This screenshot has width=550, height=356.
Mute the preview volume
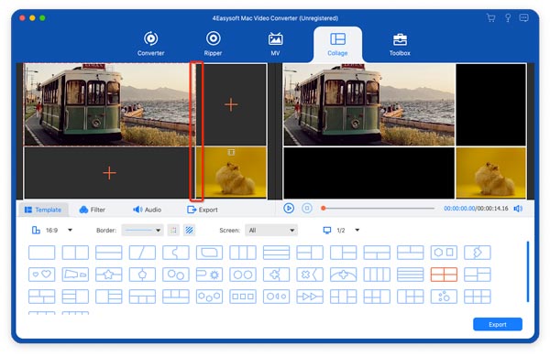pos(518,209)
